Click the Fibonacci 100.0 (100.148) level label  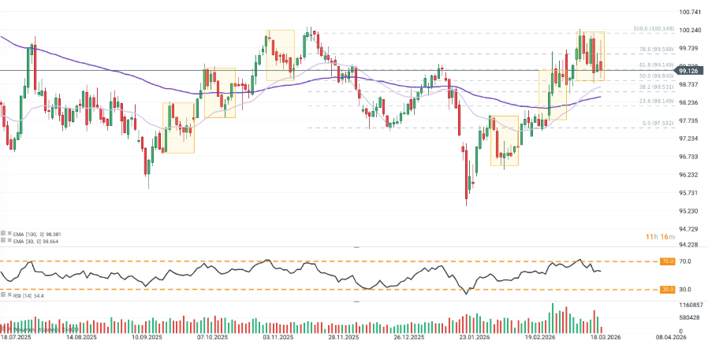tap(654, 30)
